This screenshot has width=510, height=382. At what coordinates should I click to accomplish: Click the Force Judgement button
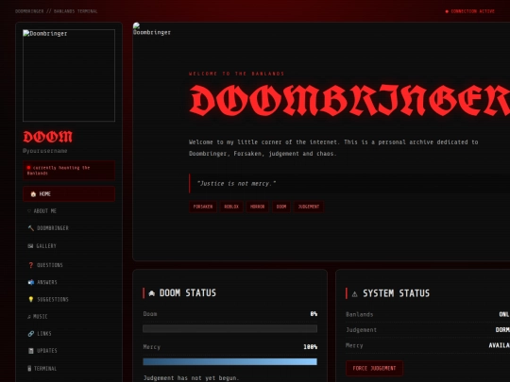pyautogui.click(x=374, y=369)
